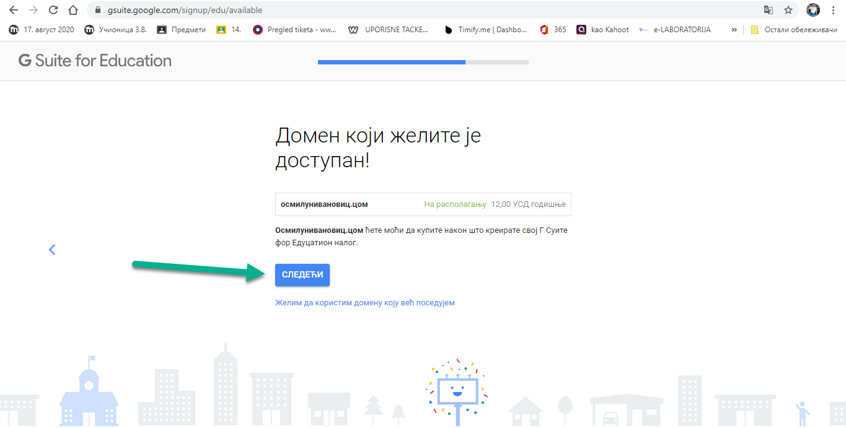Viewport: 846px width, 428px height.
Task: Open the 'Timify.me' dashboard bookmark
Action: tap(486, 30)
